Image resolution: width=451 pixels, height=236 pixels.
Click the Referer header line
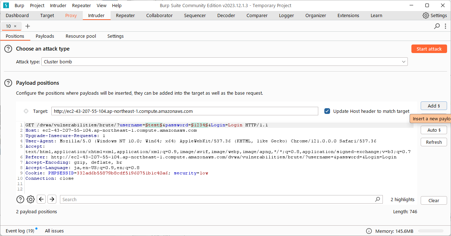point(211,157)
